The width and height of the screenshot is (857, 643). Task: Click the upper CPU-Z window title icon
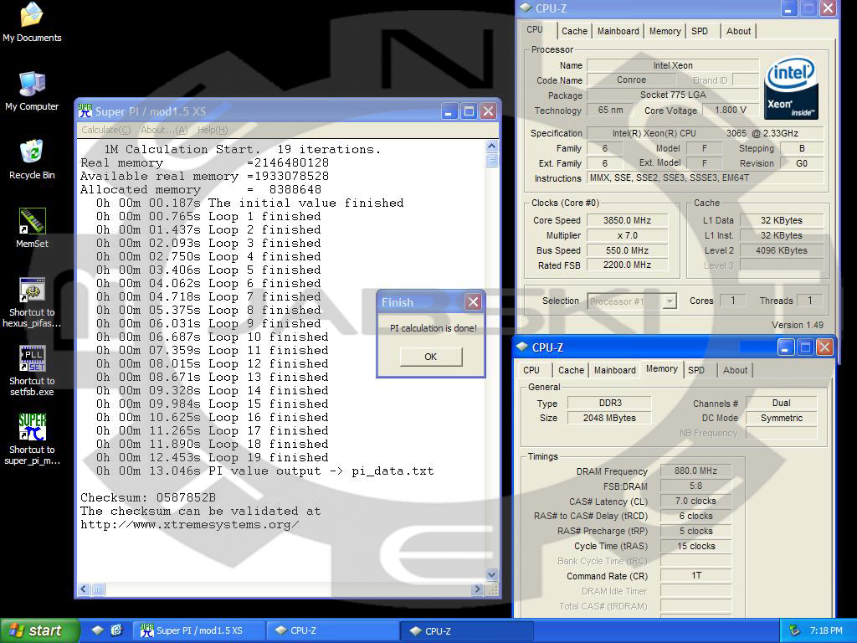[x=526, y=8]
